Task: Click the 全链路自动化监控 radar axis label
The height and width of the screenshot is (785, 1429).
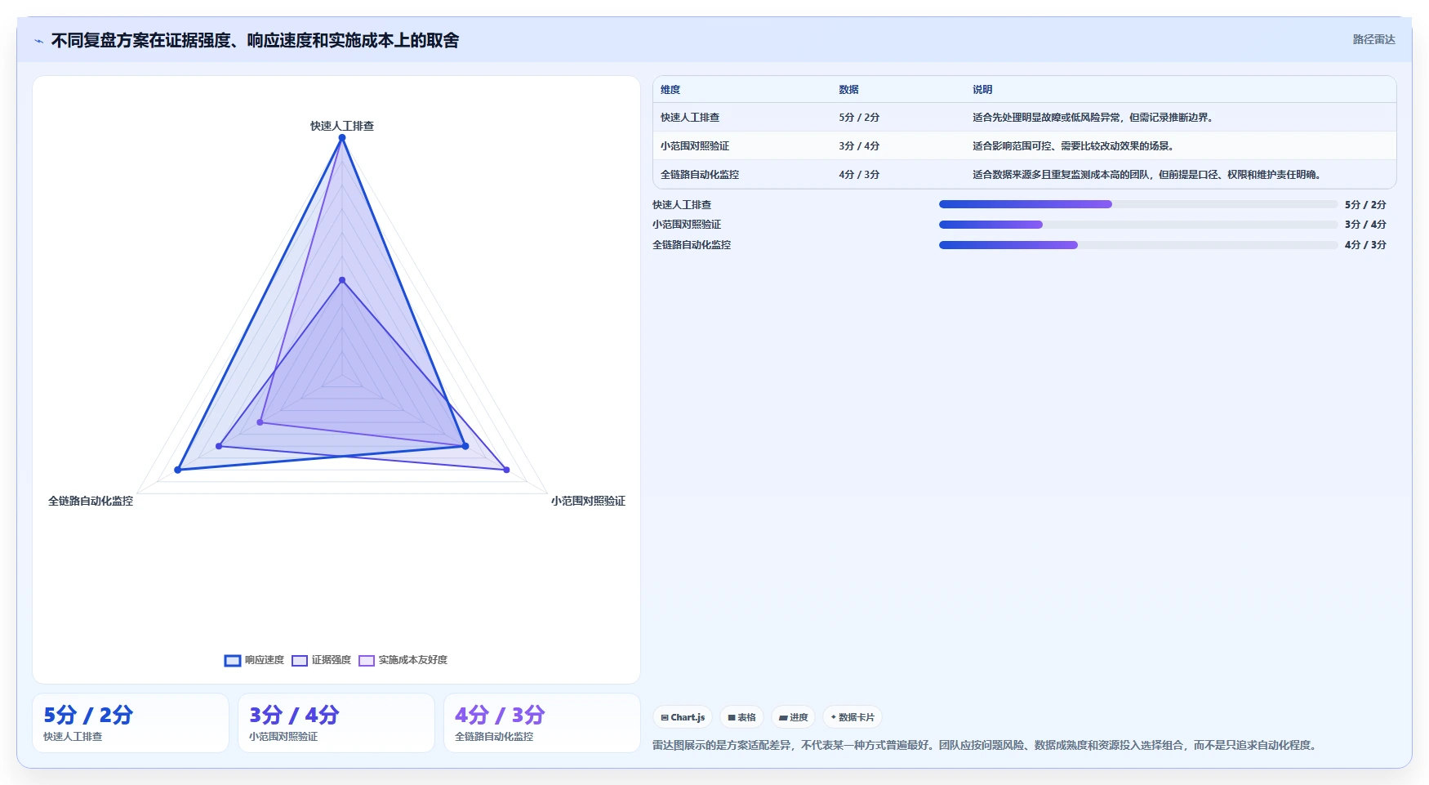Action: 91,501
